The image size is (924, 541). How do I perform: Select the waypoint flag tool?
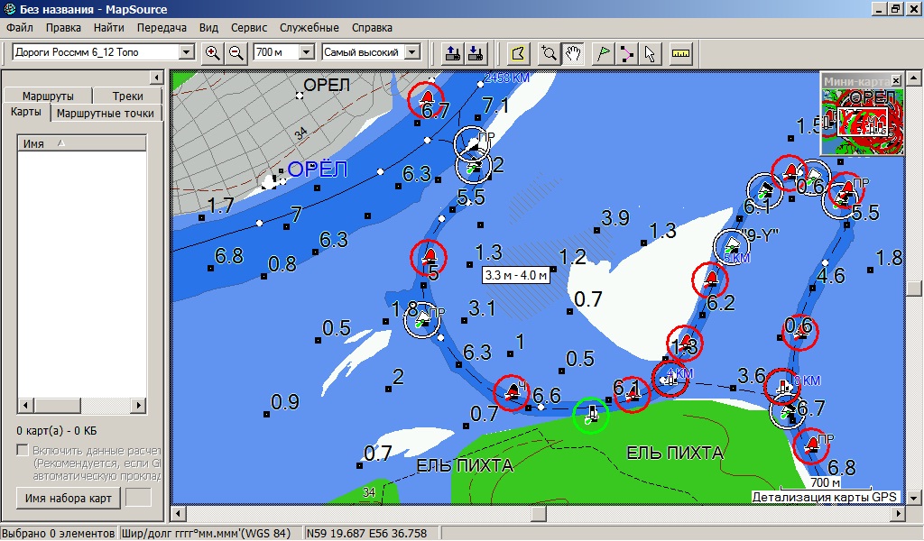[603, 52]
